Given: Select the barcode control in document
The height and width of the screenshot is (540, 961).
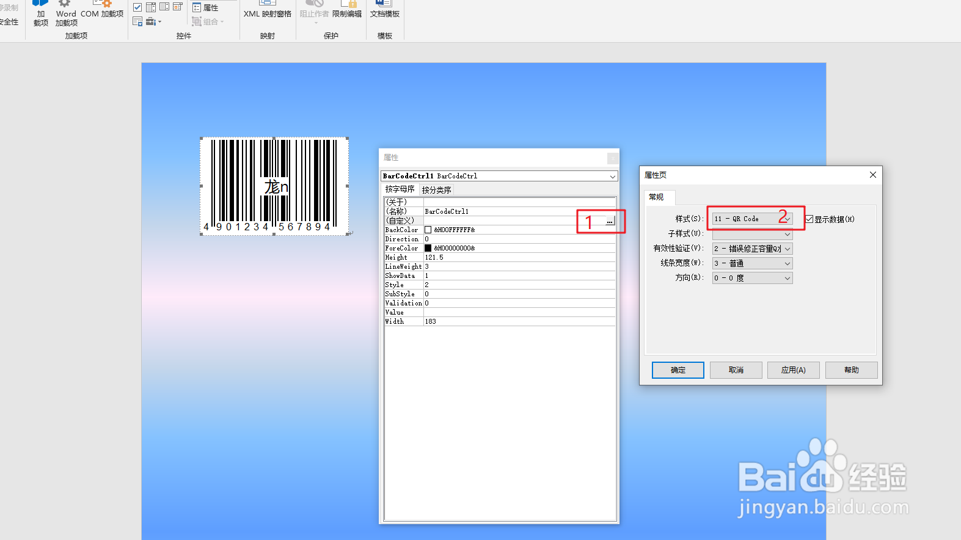Looking at the screenshot, I should pyautogui.click(x=274, y=186).
